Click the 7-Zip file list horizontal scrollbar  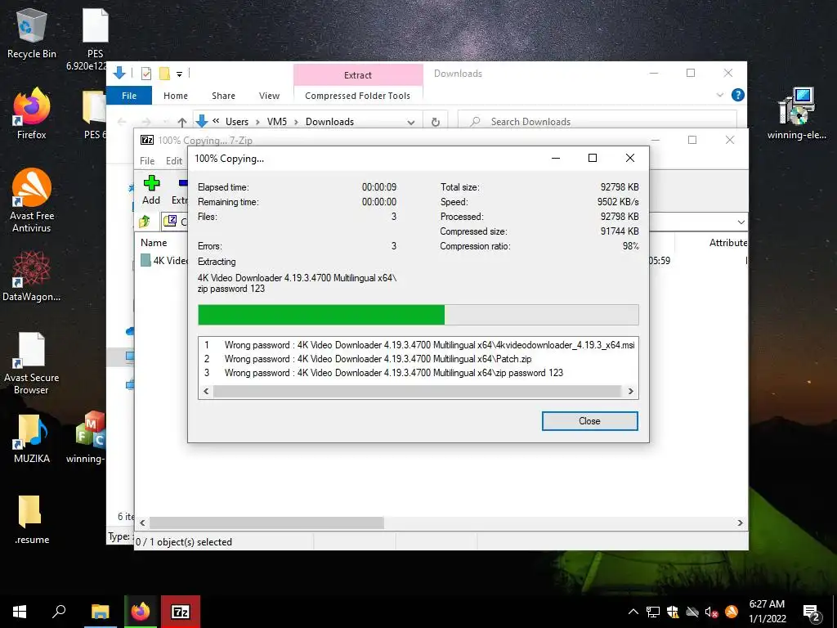[x=266, y=523]
